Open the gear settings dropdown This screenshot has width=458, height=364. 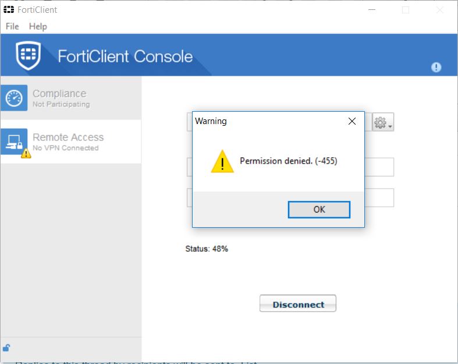pos(382,122)
